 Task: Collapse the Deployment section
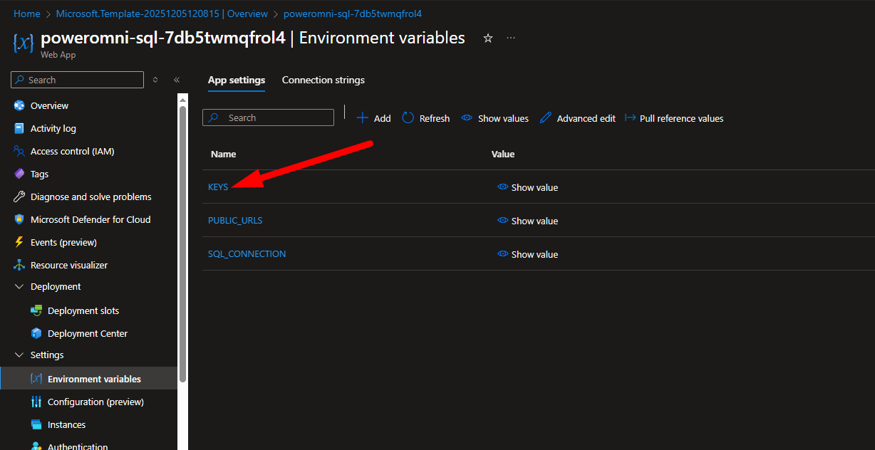tap(19, 286)
